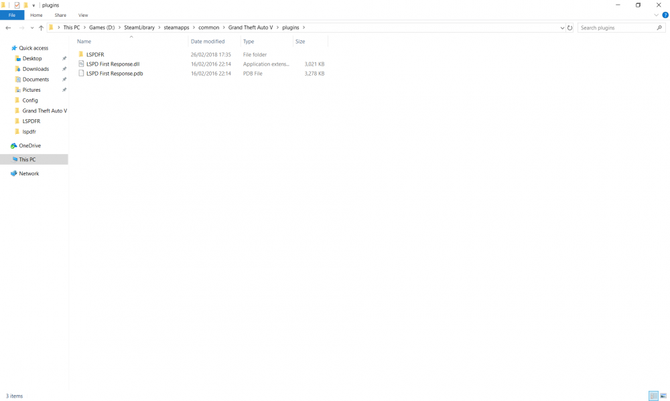
Task: Select the LSPD First Response.pdb file
Action: pyautogui.click(x=115, y=74)
